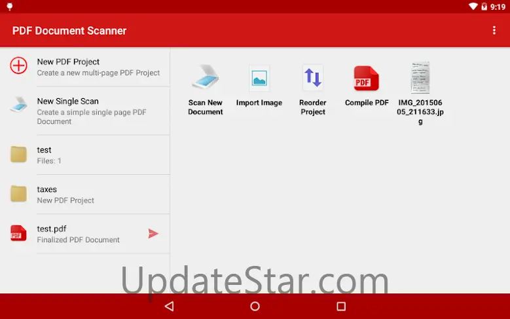Image resolution: width=510 pixels, height=319 pixels.
Task: Tap the IMG_20150605_211633.jpg file name
Action: [x=420, y=112]
